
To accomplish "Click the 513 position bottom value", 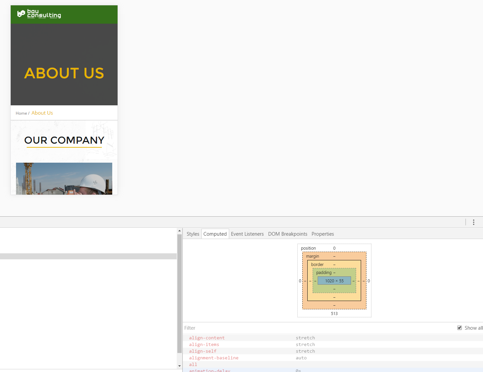I will pos(334,314).
